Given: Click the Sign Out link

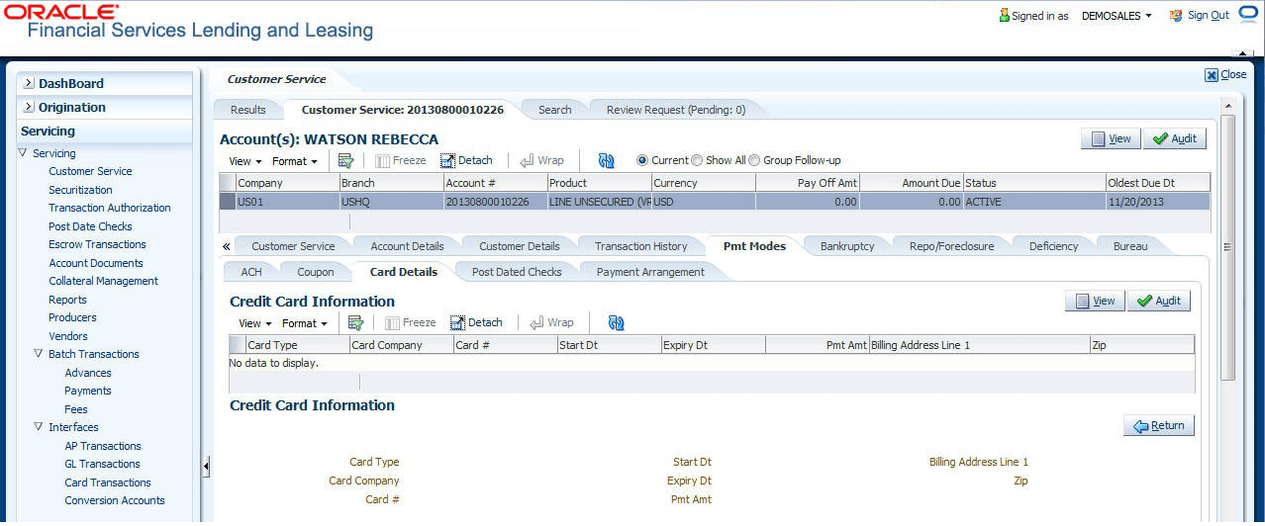Looking at the screenshot, I should (1208, 15).
